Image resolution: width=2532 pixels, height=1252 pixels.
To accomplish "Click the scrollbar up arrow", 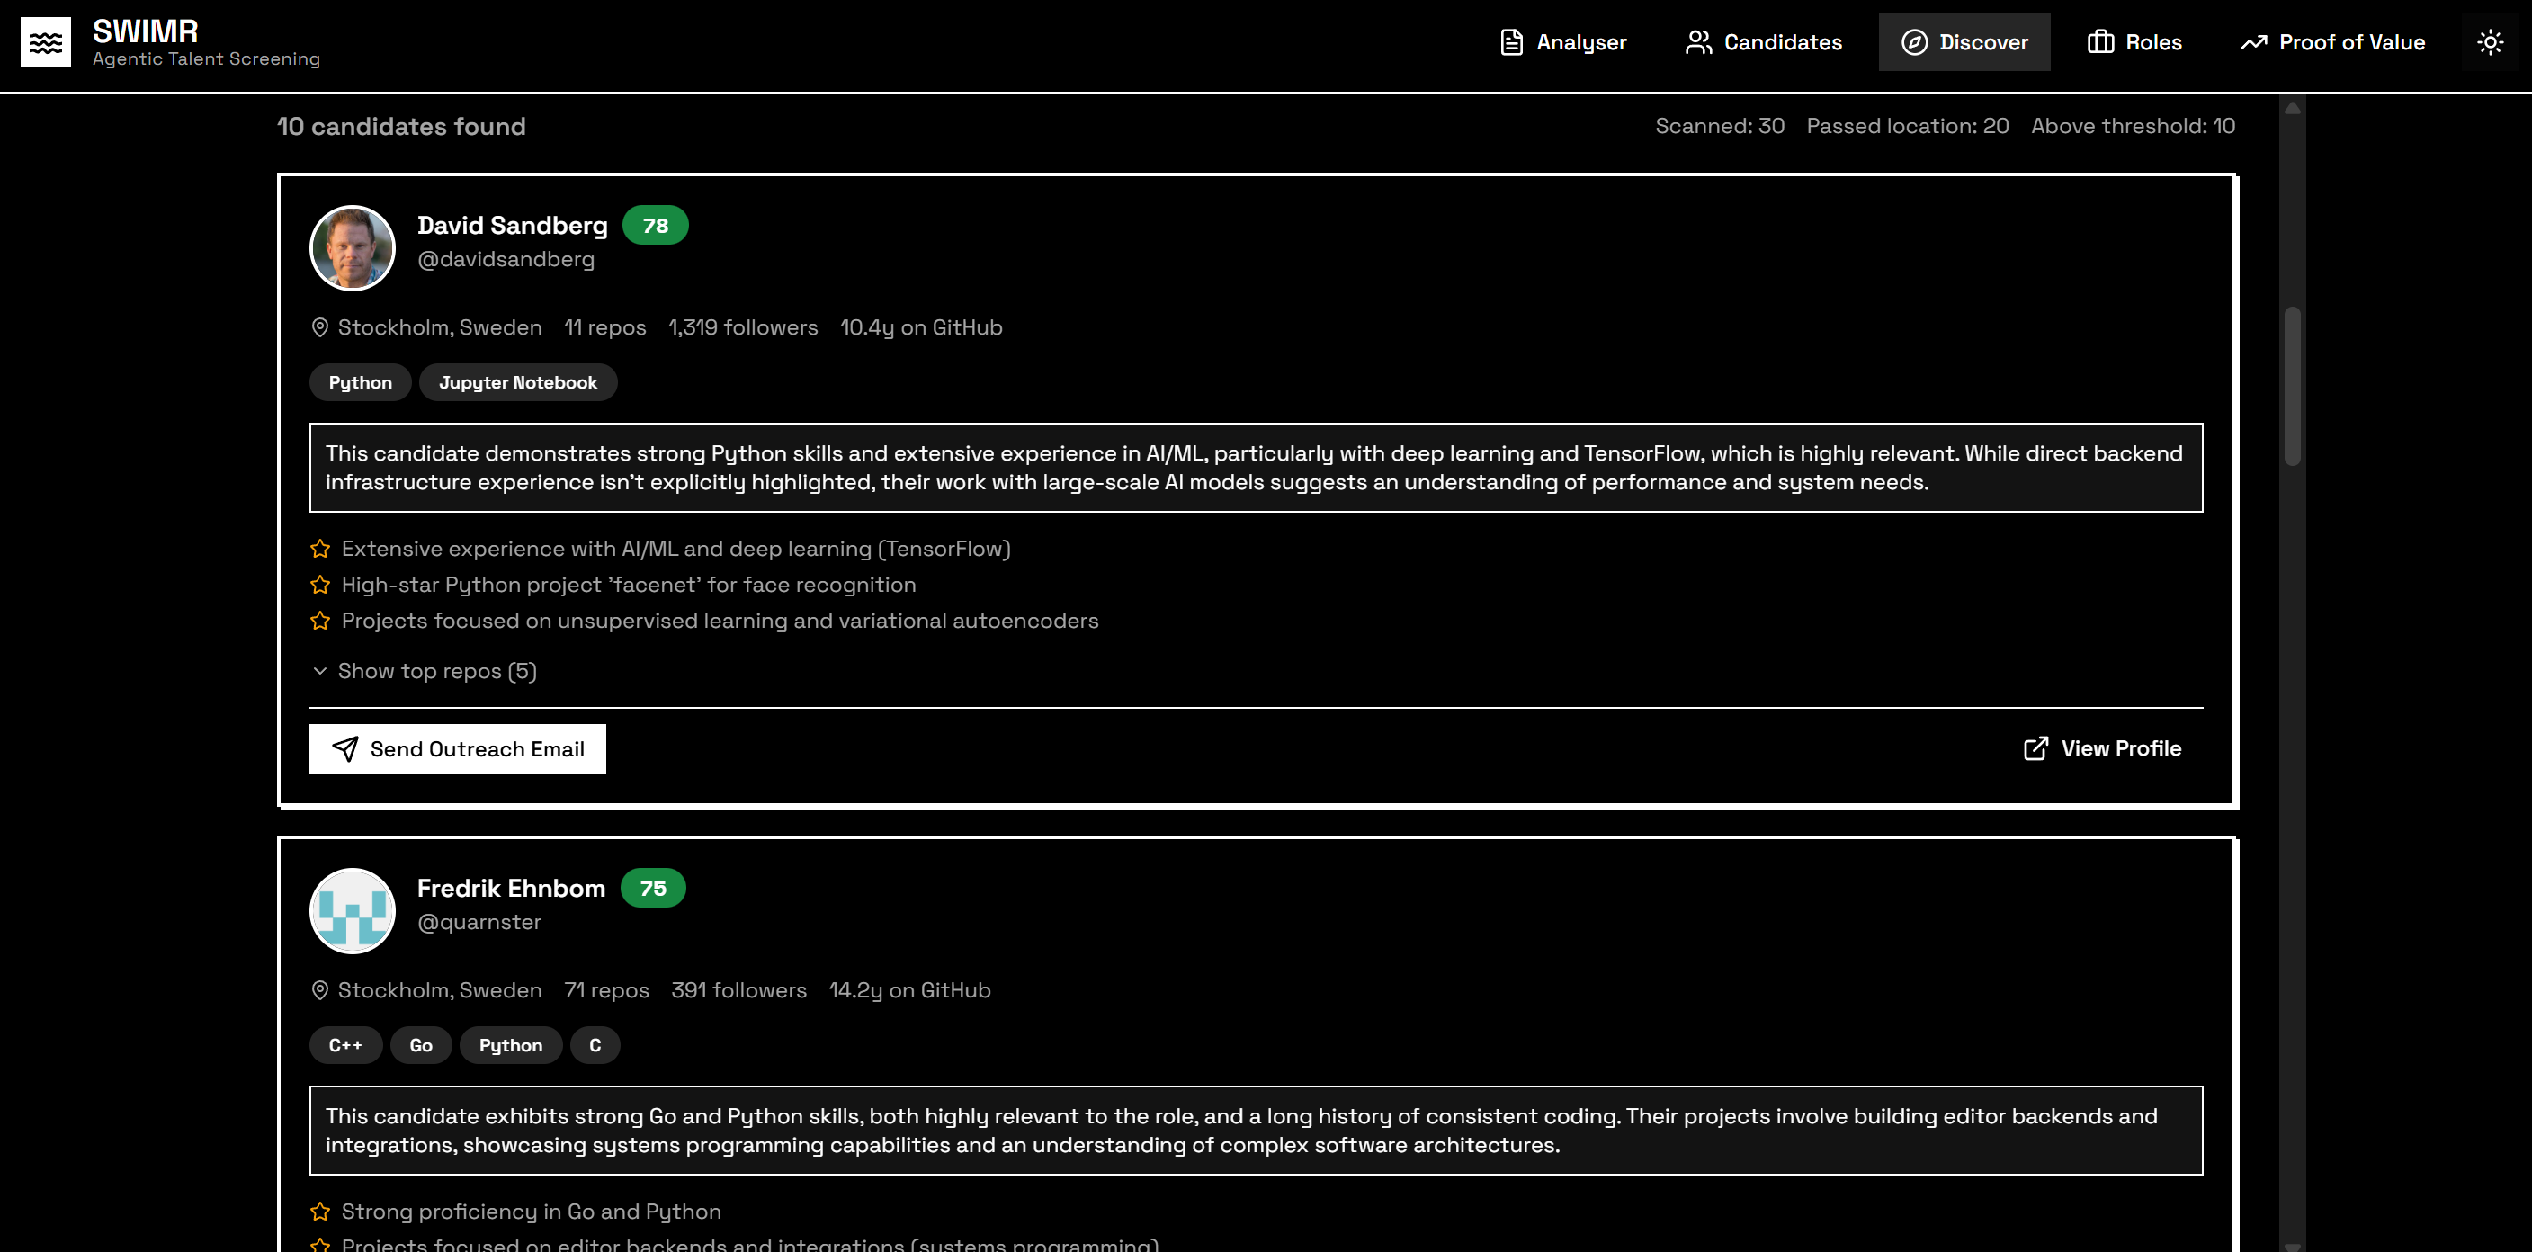I will click(x=2292, y=108).
